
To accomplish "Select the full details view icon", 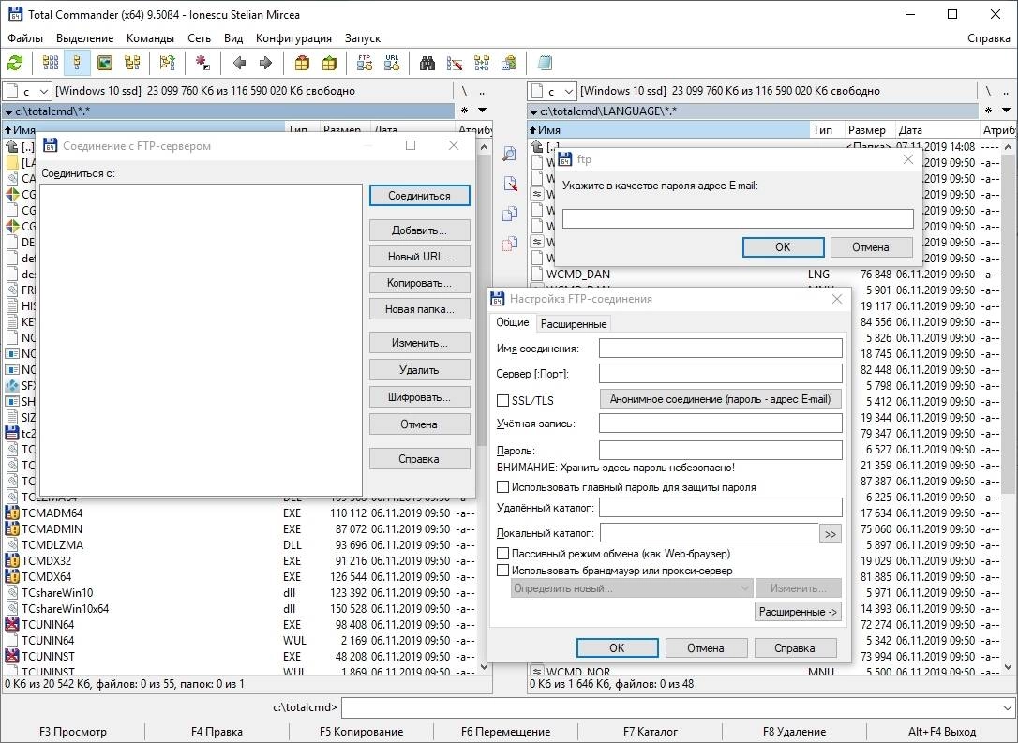I will [x=77, y=63].
